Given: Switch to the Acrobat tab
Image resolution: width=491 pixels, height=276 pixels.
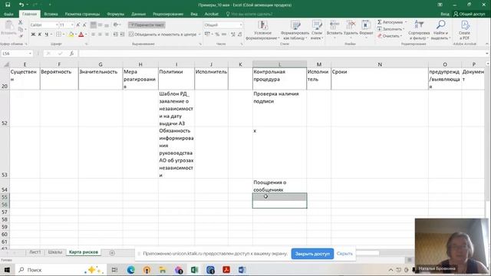Looking at the screenshot, I should click(x=212, y=14).
